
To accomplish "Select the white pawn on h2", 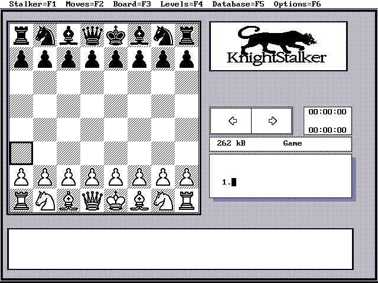I will [187, 177].
